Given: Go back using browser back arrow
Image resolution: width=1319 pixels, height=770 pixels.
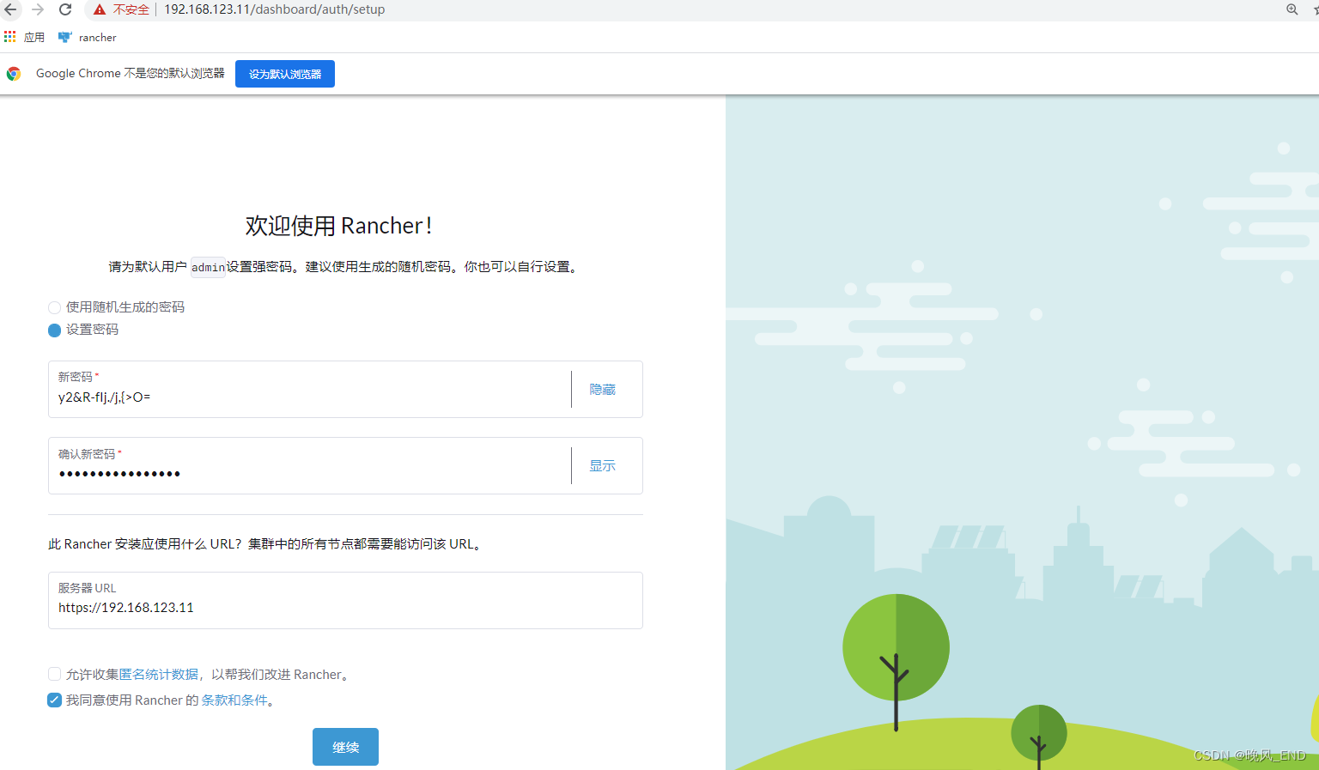Looking at the screenshot, I should [x=10, y=9].
